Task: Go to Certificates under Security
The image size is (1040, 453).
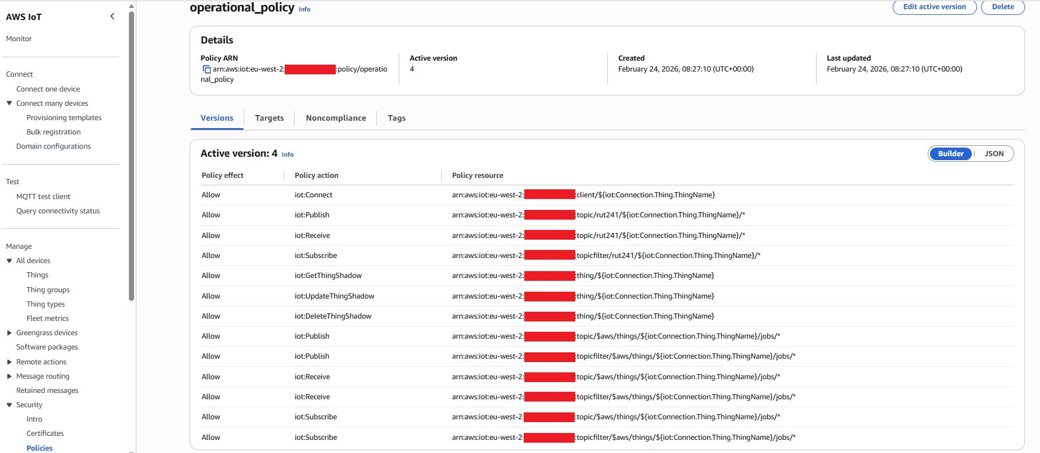Action: click(x=45, y=434)
